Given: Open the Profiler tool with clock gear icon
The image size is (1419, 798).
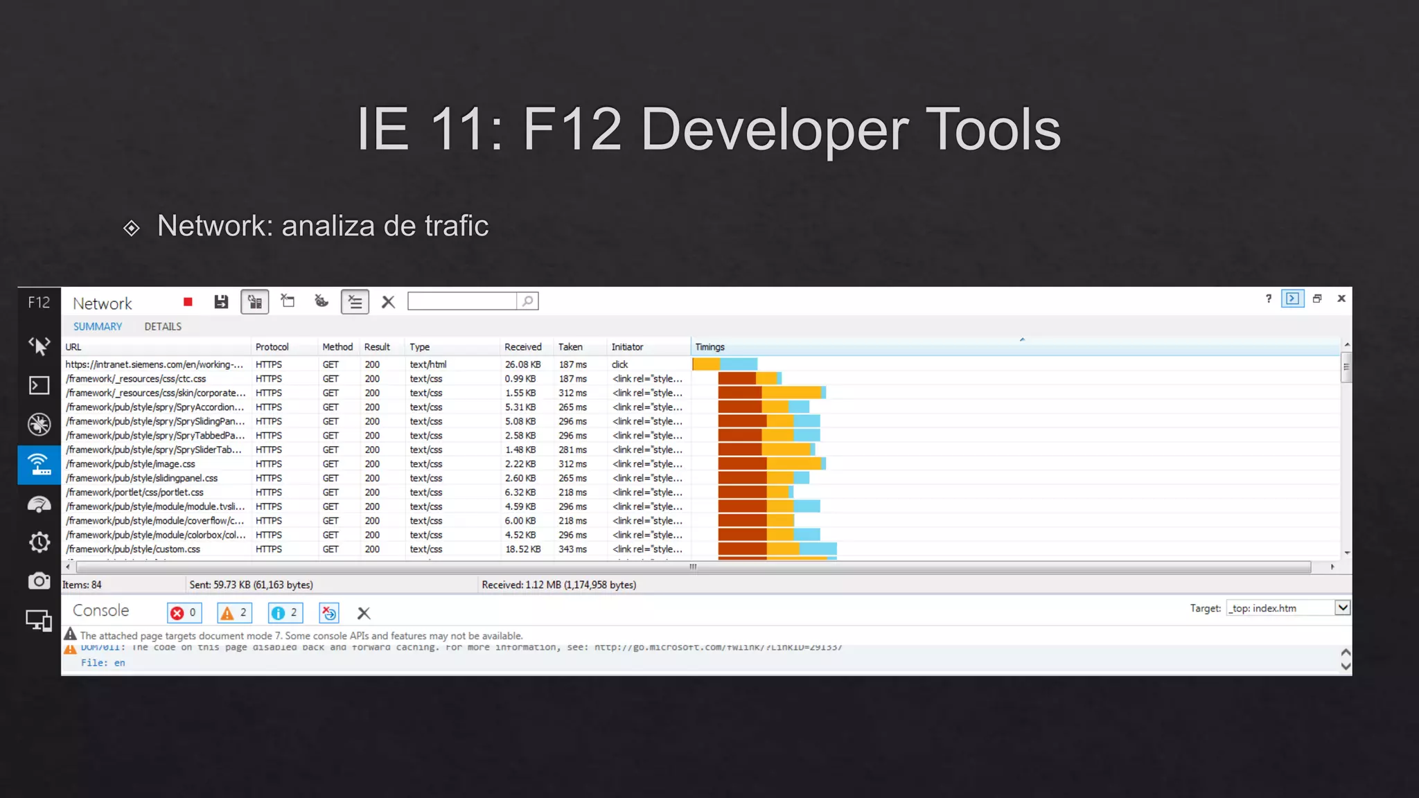Looking at the screenshot, I should (x=39, y=542).
